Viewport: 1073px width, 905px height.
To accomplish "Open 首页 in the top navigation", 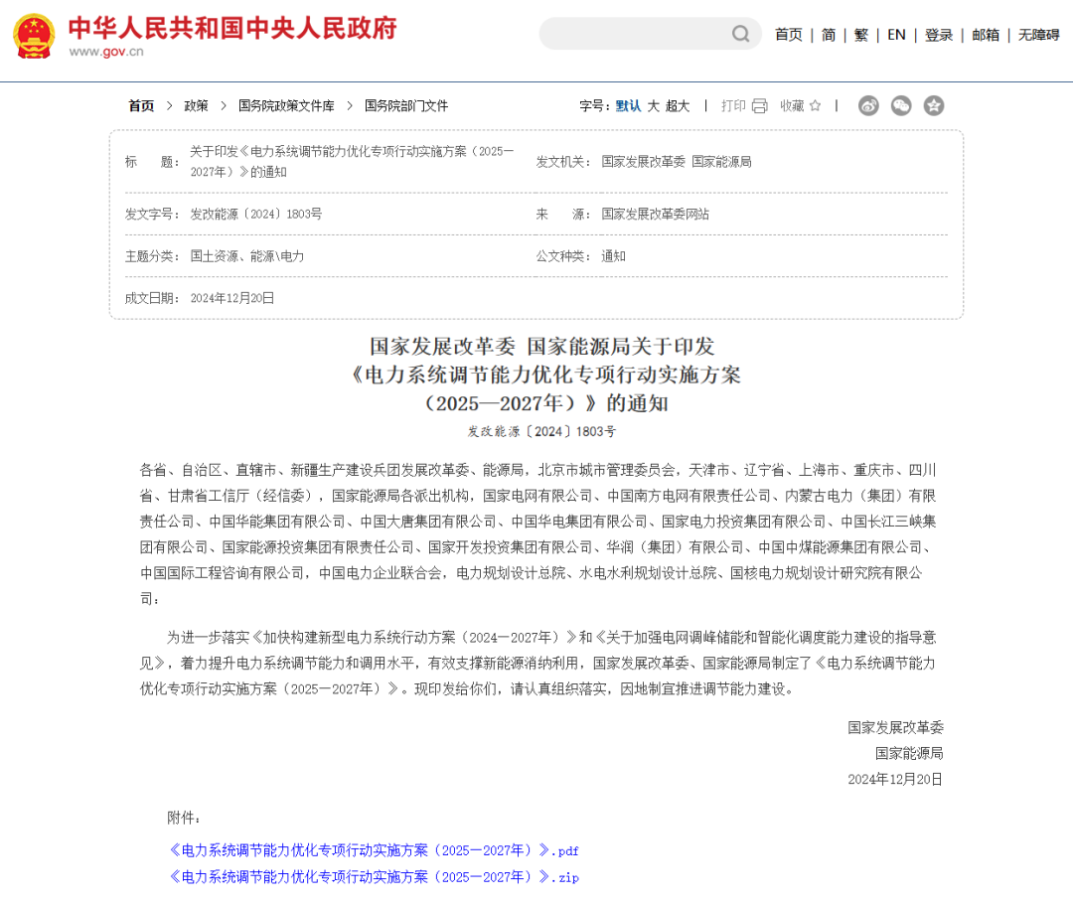I will pos(788,35).
